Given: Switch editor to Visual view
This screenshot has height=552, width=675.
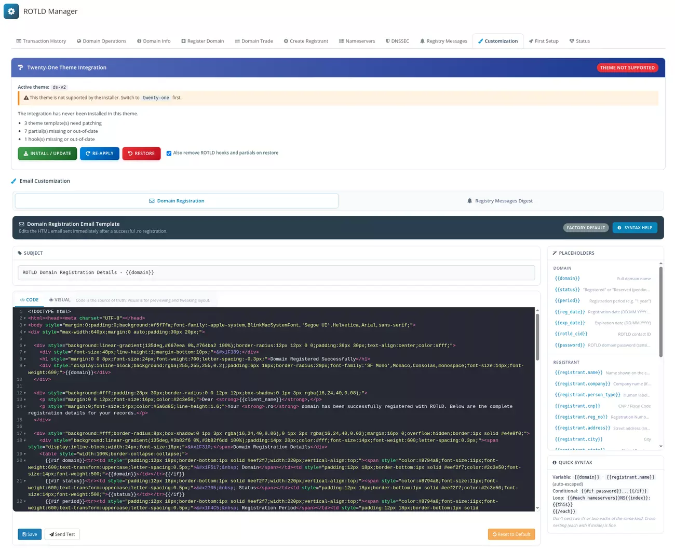Looking at the screenshot, I should 59,300.
